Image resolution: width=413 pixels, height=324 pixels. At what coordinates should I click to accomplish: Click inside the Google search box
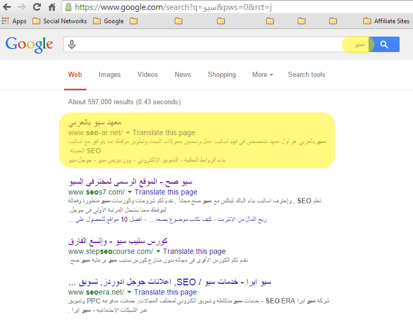click(x=216, y=44)
